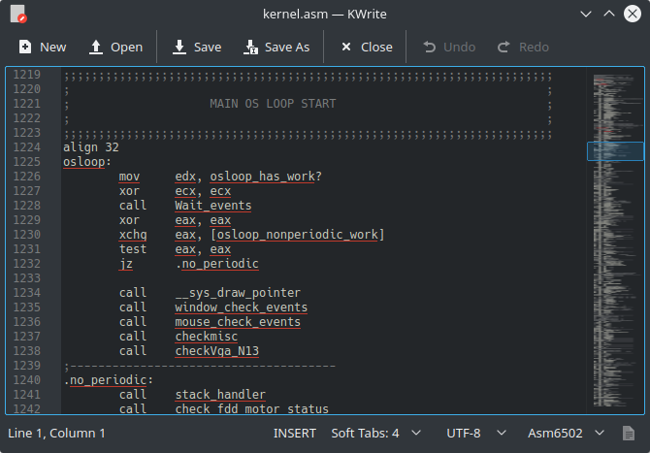Toggle the INSERT mode indicator
The image size is (650, 453).
tap(295, 433)
